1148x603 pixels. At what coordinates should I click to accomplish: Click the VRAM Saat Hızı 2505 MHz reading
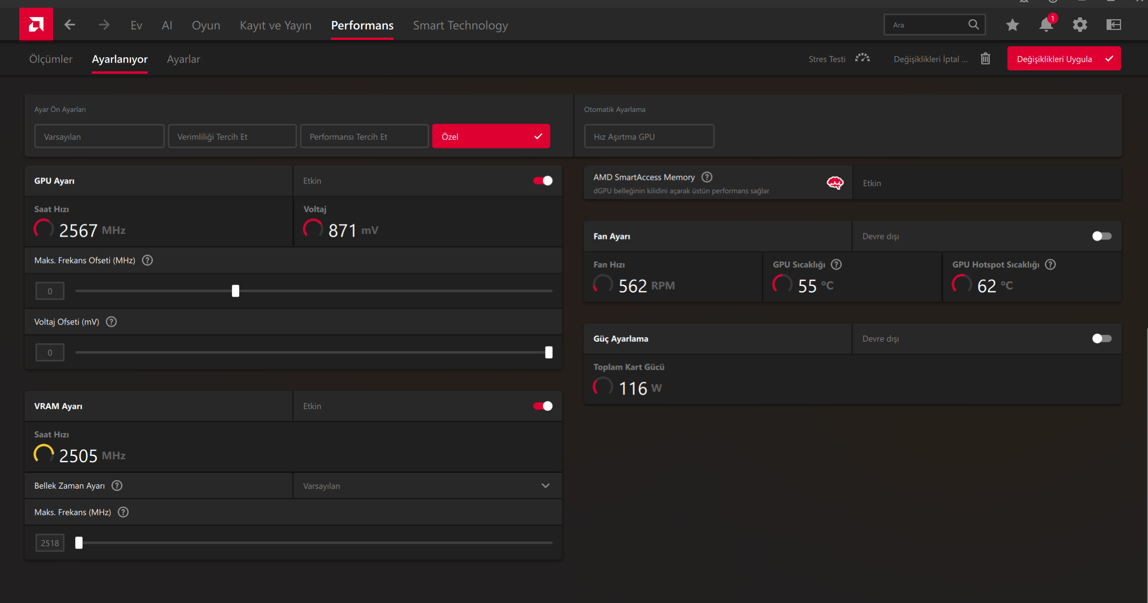(80, 455)
